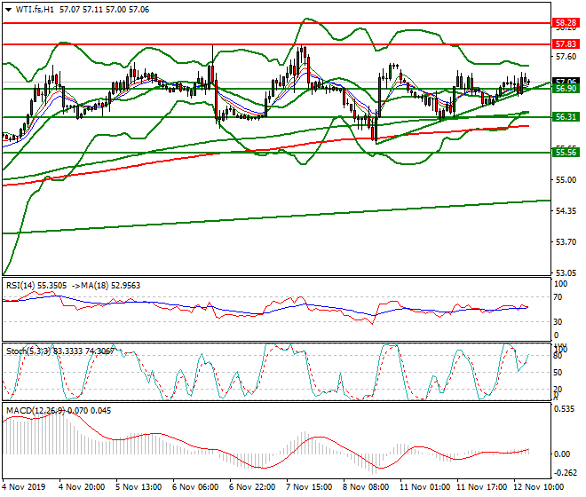Click the Stochastic 50 level label
Screen dimensions: 586x497
pos(558,373)
